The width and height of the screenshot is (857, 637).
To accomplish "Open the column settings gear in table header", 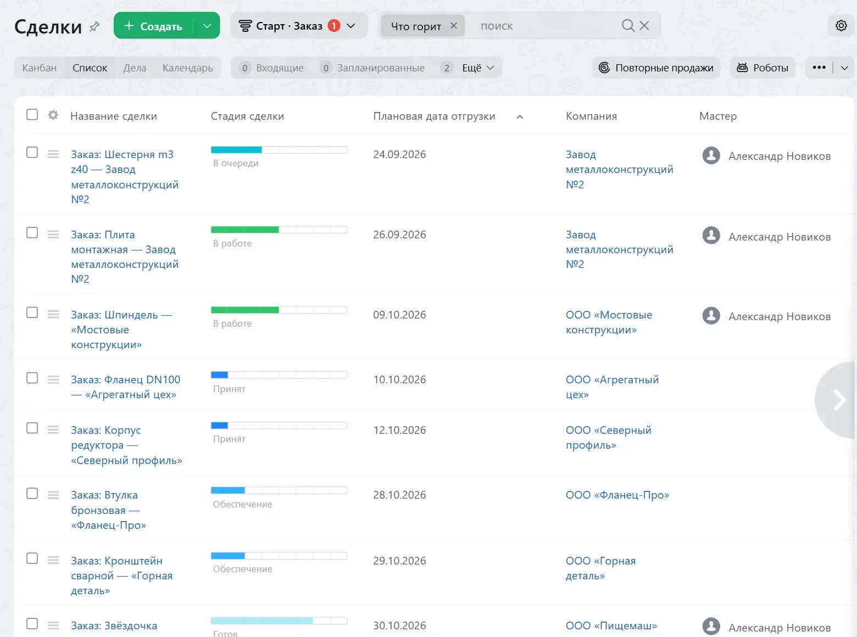I will [53, 115].
